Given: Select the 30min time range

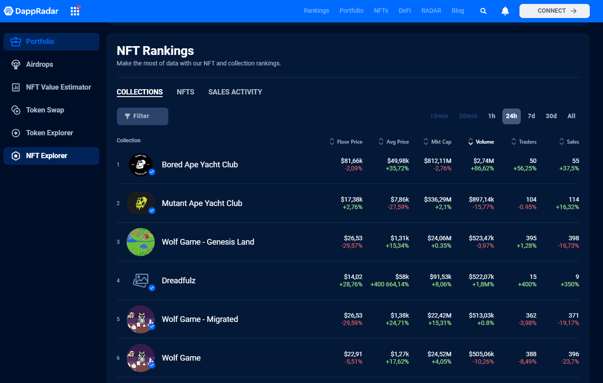Looking at the screenshot, I should (468, 116).
